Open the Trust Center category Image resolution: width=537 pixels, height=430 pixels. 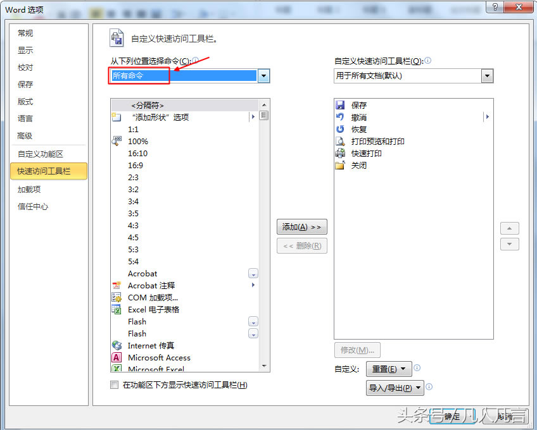coord(33,206)
